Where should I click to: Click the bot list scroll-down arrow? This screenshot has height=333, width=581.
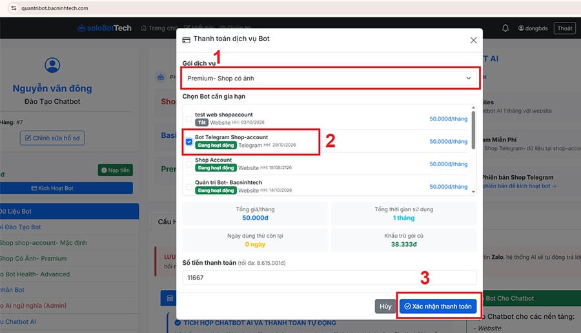(473, 191)
